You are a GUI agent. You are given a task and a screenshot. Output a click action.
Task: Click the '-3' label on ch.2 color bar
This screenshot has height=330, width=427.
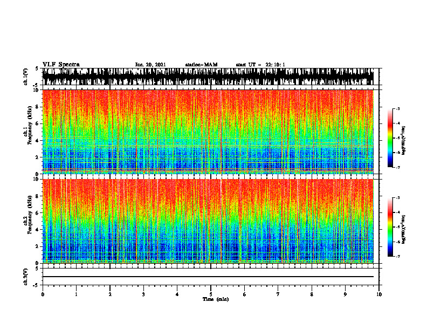click(x=397, y=198)
